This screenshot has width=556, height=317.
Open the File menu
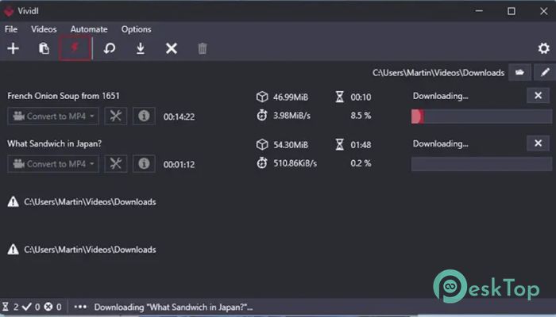11,29
